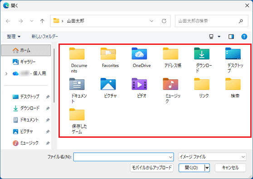Screen dimensions: 253x179
Task: Open the help question mark
Action: point(244,37)
